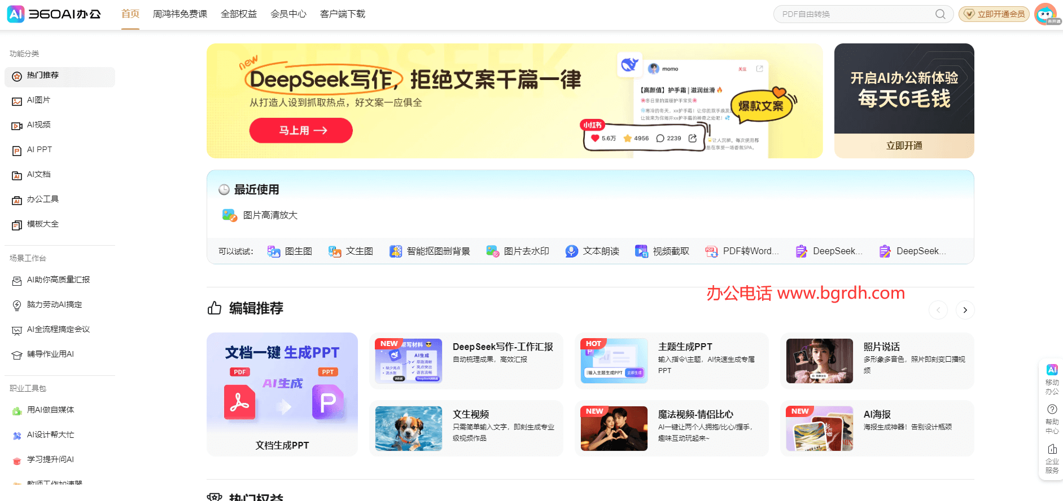The image size is (1063, 501).
Task: Open 移动办公 from floating sidebar
Action: click(x=1052, y=379)
